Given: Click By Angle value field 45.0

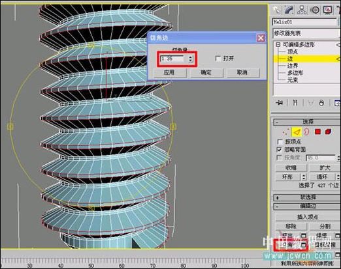Looking at the screenshot, I should (321, 158).
